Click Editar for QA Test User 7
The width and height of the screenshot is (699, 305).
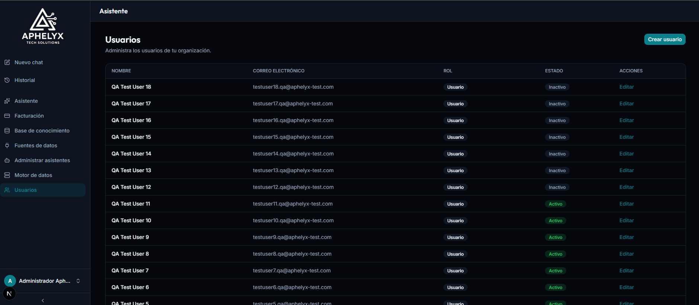pos(626,270)
